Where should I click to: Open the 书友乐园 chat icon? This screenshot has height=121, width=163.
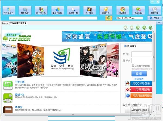point(139,10)
